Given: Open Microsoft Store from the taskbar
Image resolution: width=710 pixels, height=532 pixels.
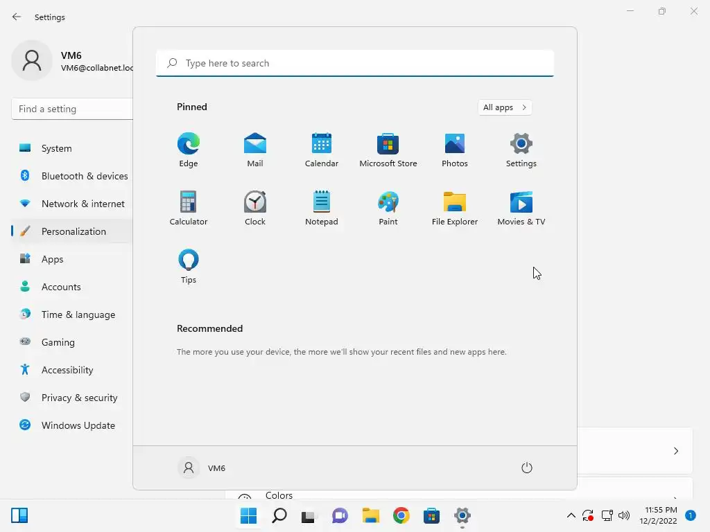Looking at the screenshot, I should pyautogui.click(x=431, y=515).
